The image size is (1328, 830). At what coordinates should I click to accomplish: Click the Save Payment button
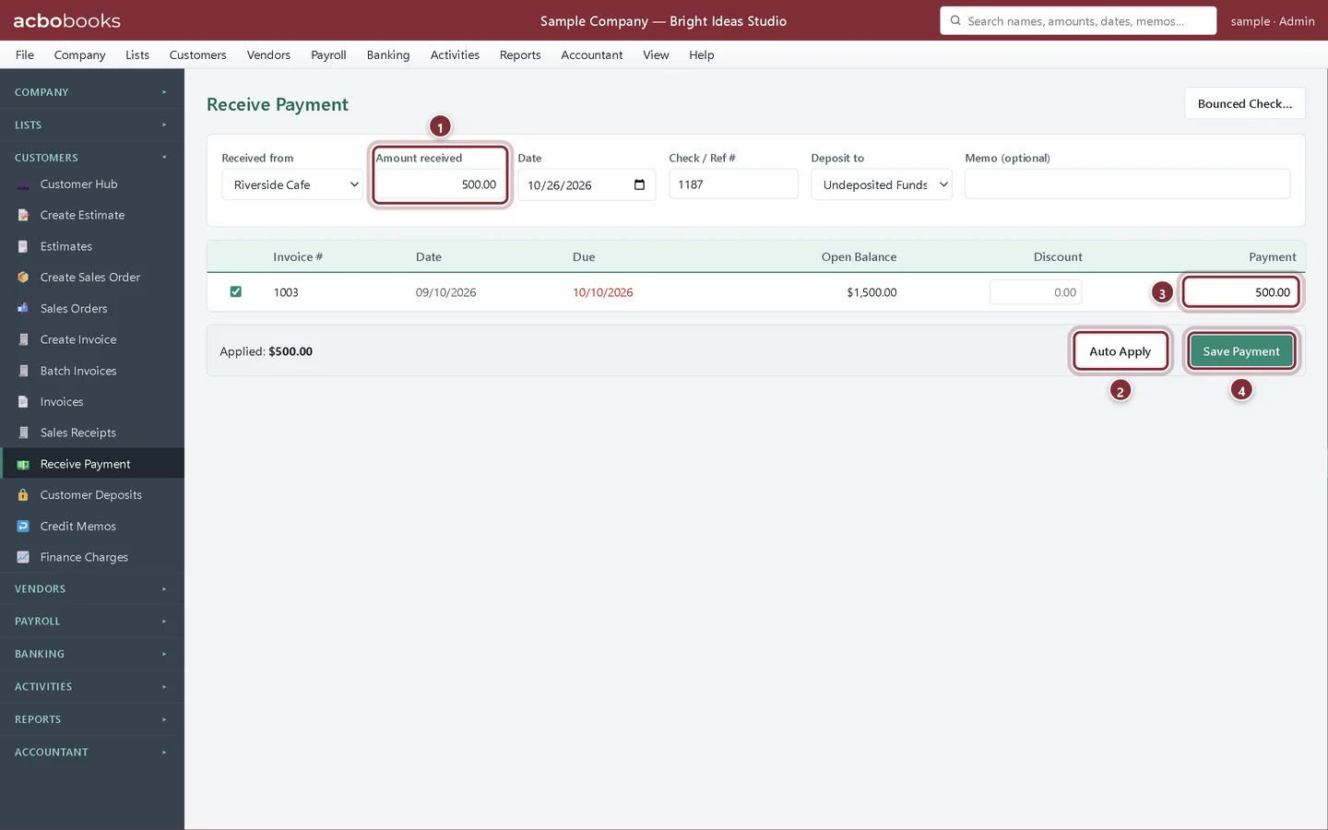pyautogui.click(x=1241, y=351)
